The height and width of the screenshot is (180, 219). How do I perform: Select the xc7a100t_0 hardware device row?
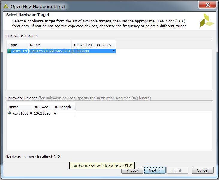coord(41,113)
